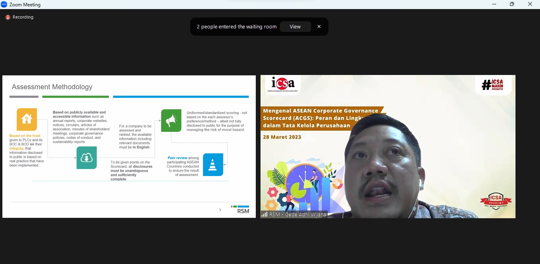Click the ICSA Academy badge in video
This screenshot has width=540, height=264.
496,201
